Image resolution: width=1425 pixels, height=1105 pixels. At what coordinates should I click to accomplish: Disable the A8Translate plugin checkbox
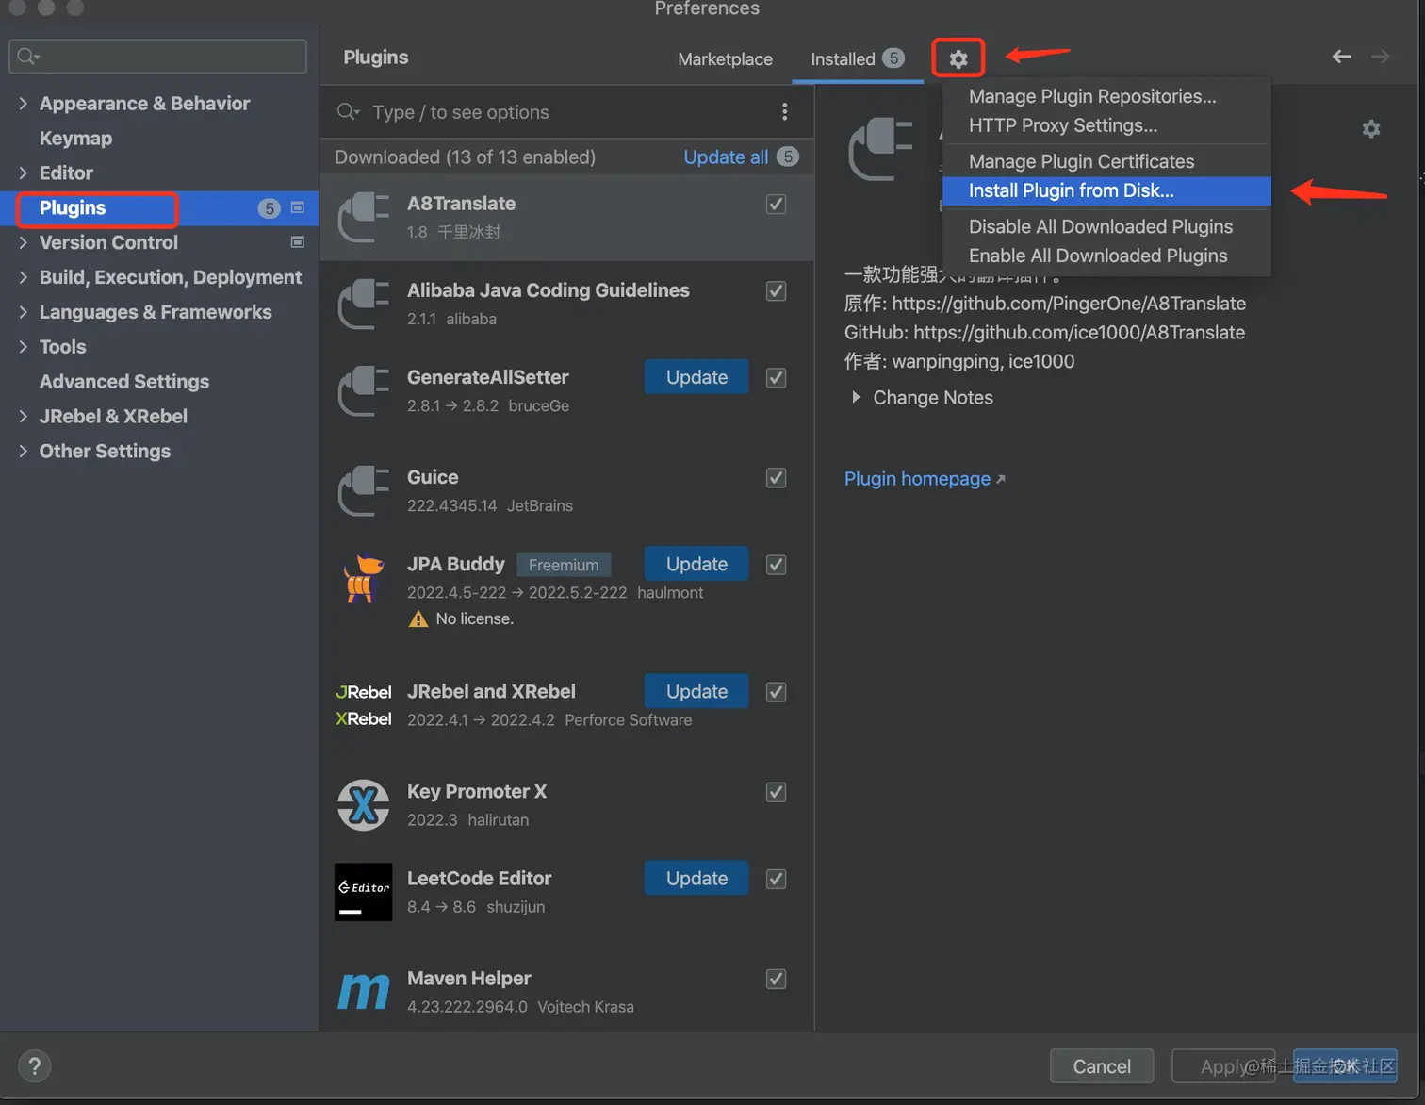(776, 204)
